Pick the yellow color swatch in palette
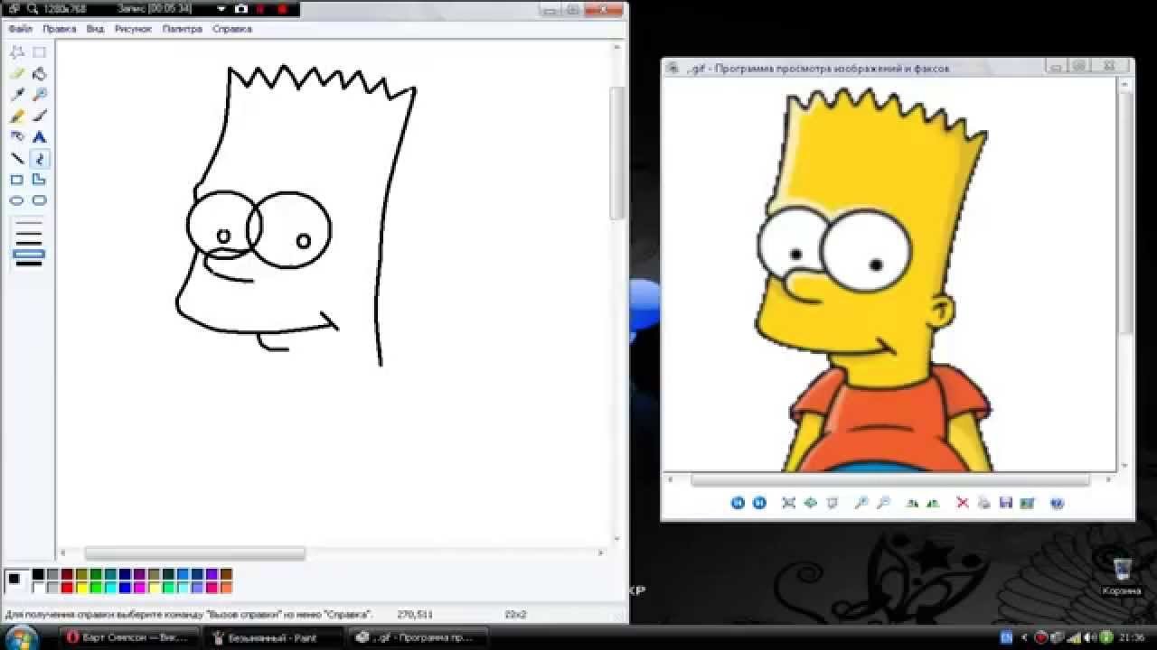The width and height of the screenshot is (1157, 650). [81, 588]
